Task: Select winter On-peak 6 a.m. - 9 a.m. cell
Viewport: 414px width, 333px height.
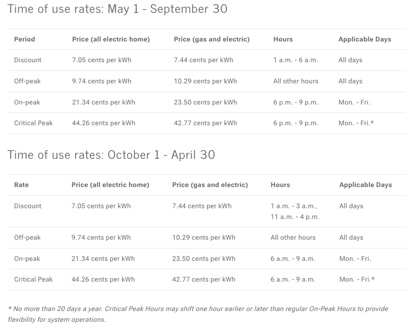Action: pyautogui.click(x=293, y=258)
